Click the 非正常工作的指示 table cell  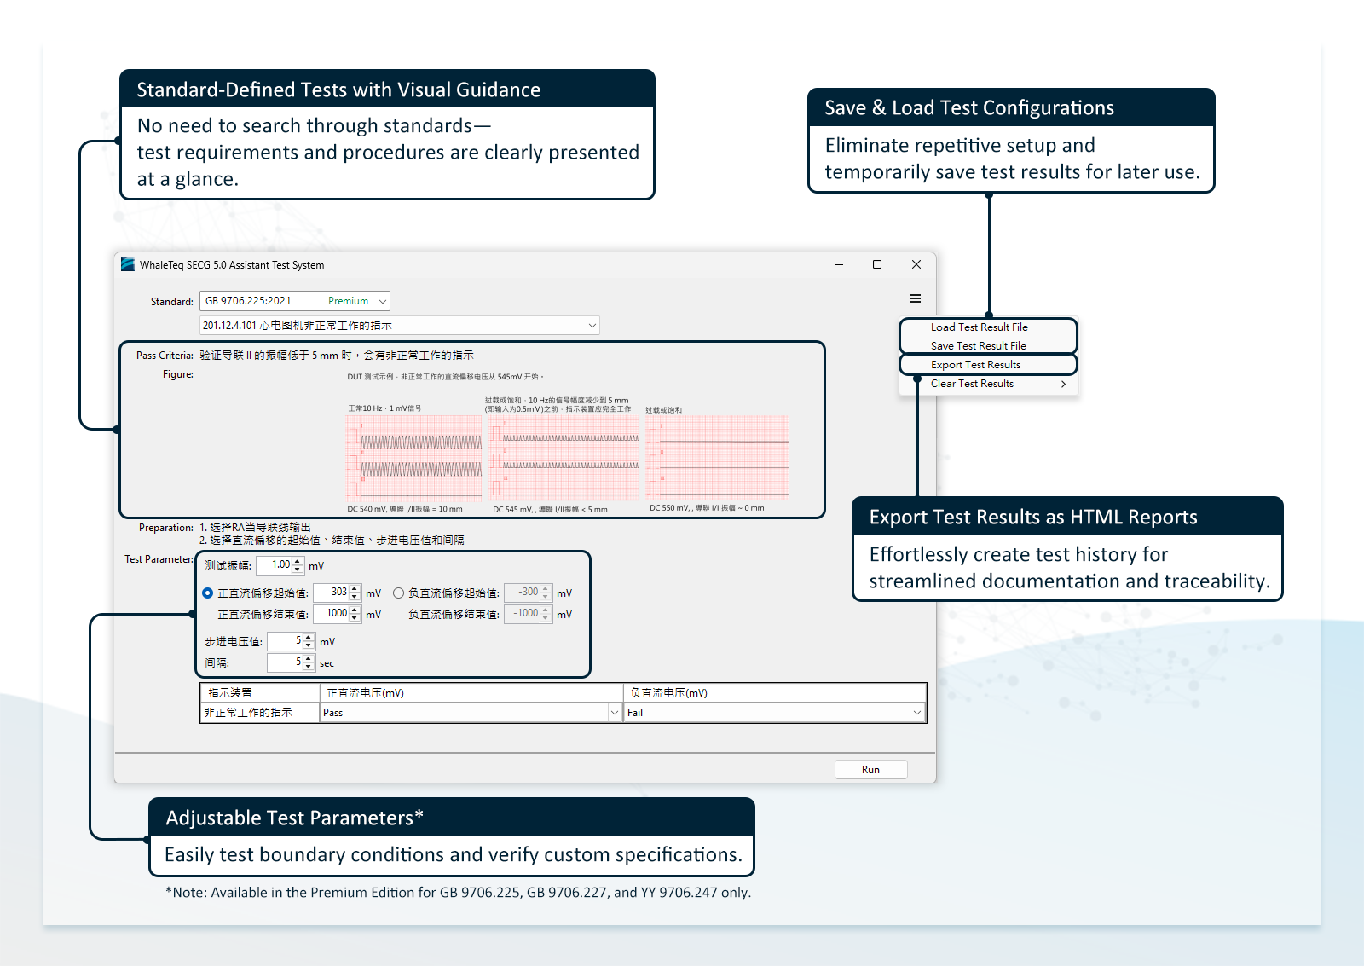pyautogui.click(x=260, y=713)
